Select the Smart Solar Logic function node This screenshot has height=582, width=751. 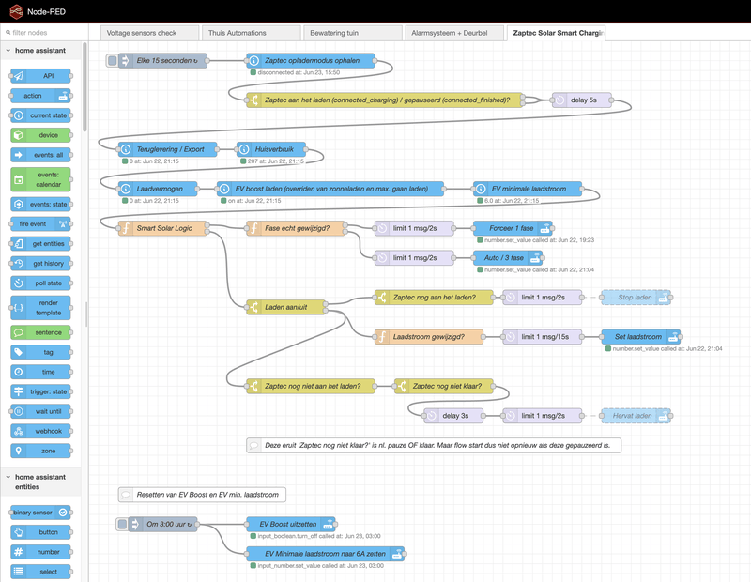[x=162, y=228]
